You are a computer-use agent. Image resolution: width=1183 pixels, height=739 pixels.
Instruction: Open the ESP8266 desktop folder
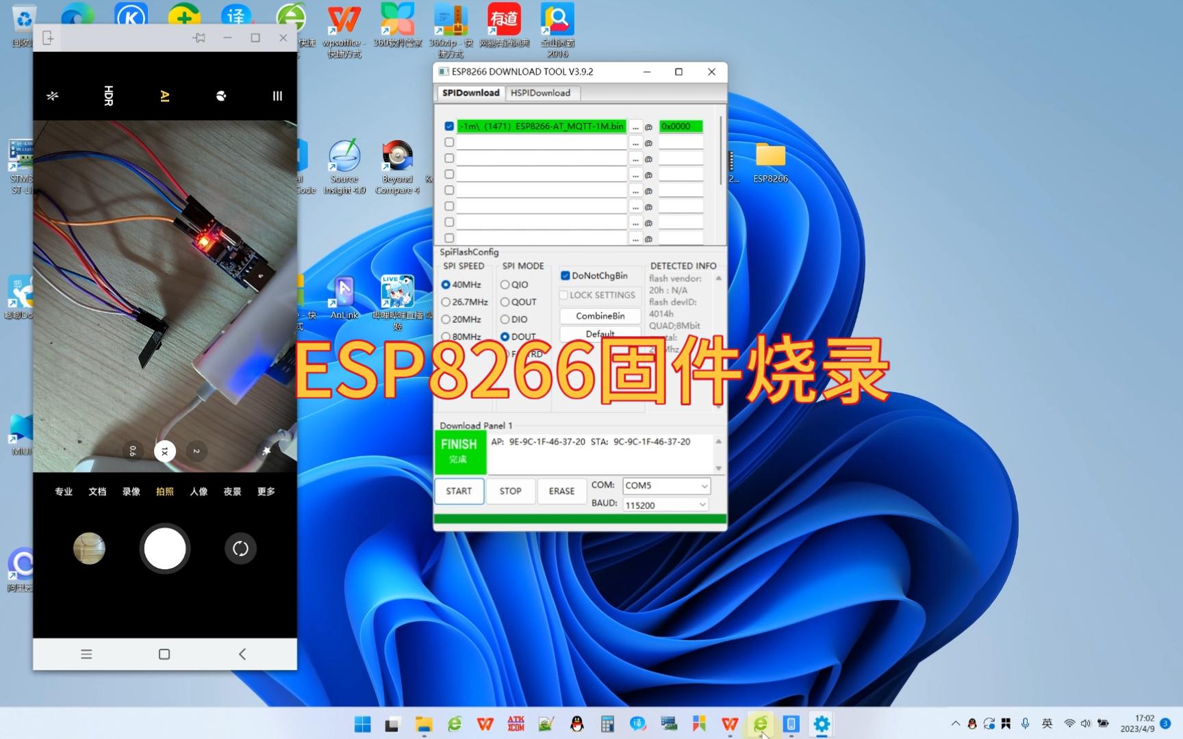click(x=770, y=163)
